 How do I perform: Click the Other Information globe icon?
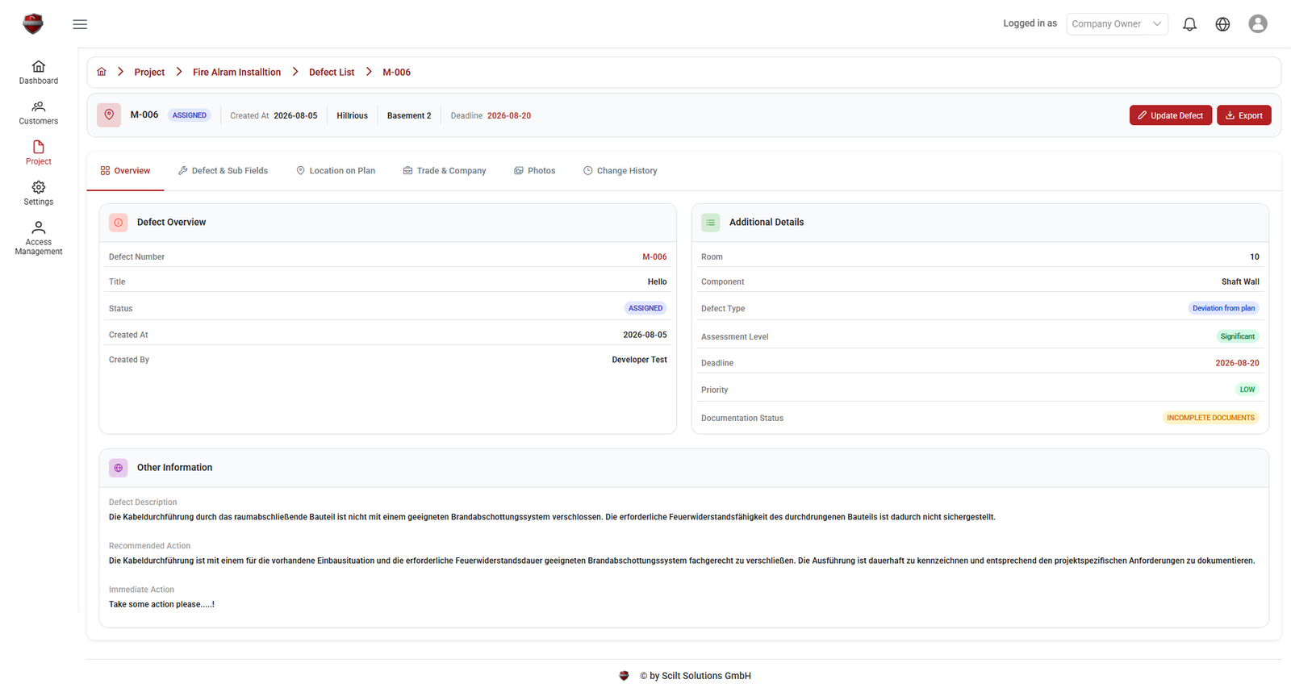(119, 468)
